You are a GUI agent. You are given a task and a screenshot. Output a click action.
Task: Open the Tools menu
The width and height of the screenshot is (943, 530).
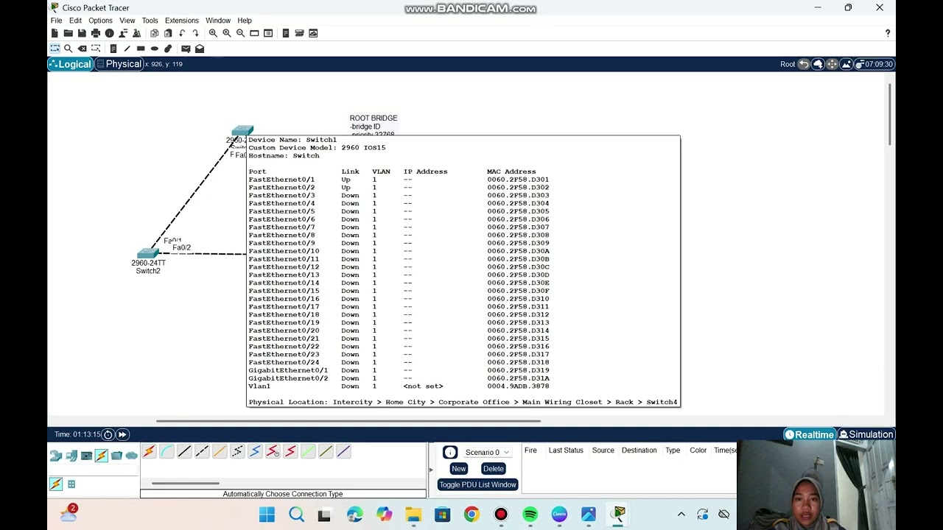tap(150, 21)
